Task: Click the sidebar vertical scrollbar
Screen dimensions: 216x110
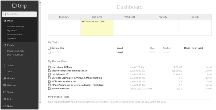Action: [x=40, y=54]
